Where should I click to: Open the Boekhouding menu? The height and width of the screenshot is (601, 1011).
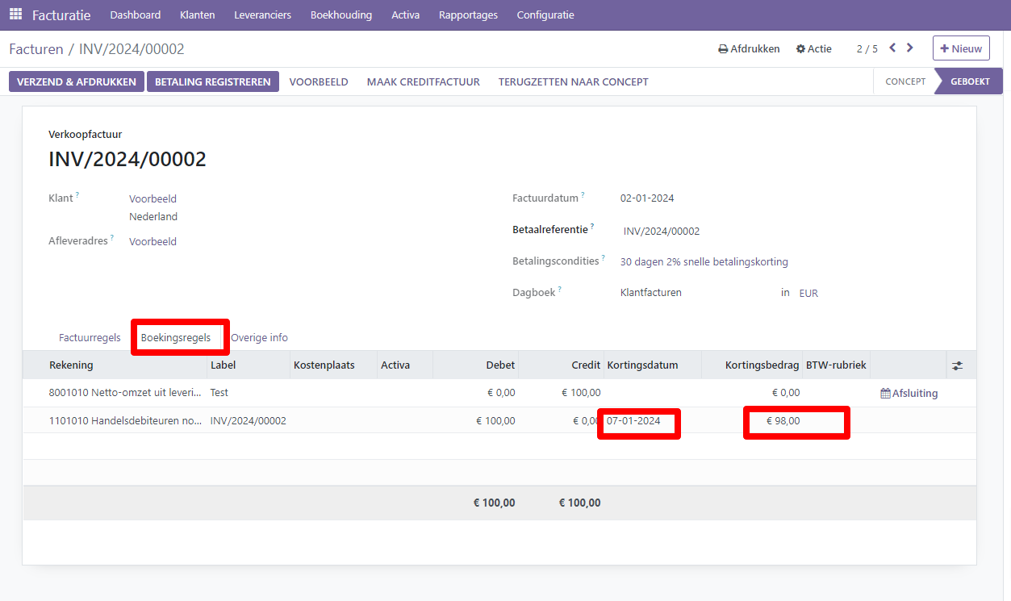pyautogui.click(x=340, y=15)
